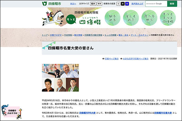Click the green 検索 button
Image resolution: width=182 pixels, height=121 pixels.
point(172,4)
